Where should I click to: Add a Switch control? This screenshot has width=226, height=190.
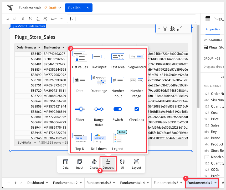(117, 113)
